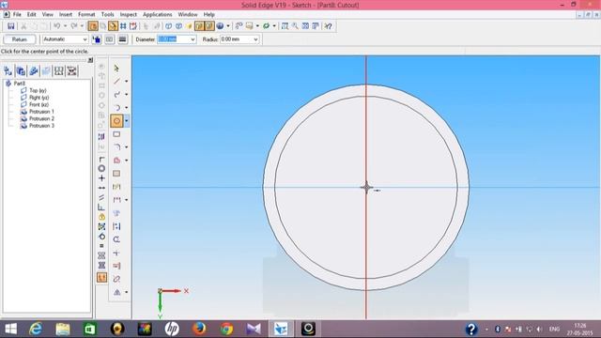Screen dimensions: 601x338
Task: Click the Windows Start button
Action: point(10,329)
